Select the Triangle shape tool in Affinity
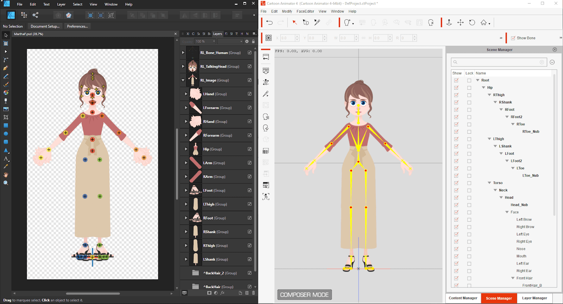563x304 pixels. point(6,150)
